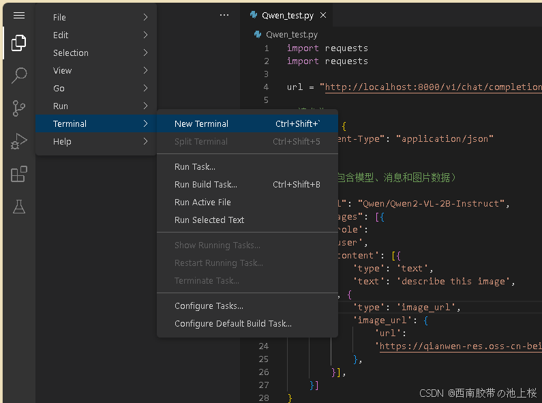This screenshot has width=542, height=403.
Task: Click line number 1 in gutter
Action: 267,48
